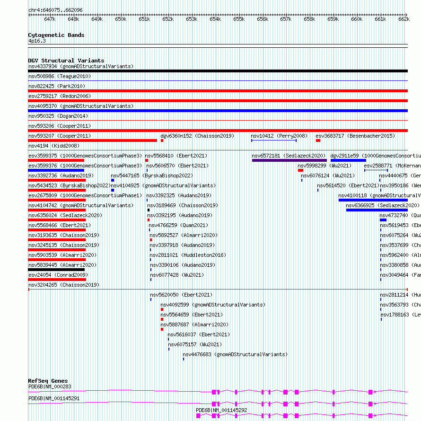
Task: Open variant nsv5892527 (Almarri2020)
Action: 184,235
